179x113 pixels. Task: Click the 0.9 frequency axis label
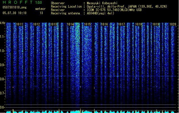coord(2,65)
